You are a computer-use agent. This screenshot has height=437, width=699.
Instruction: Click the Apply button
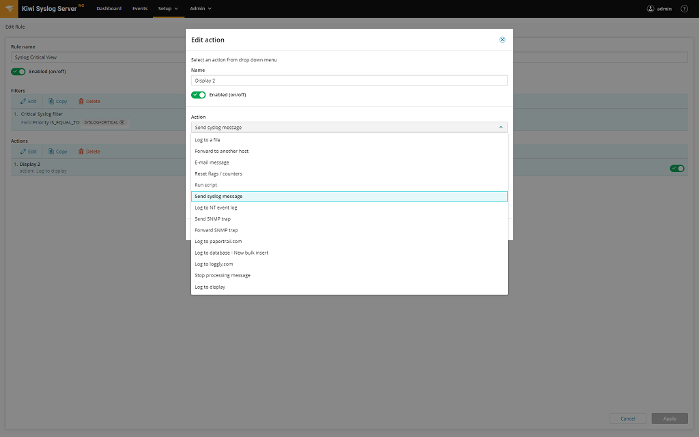pyautogui.click(x=669, y=418)
